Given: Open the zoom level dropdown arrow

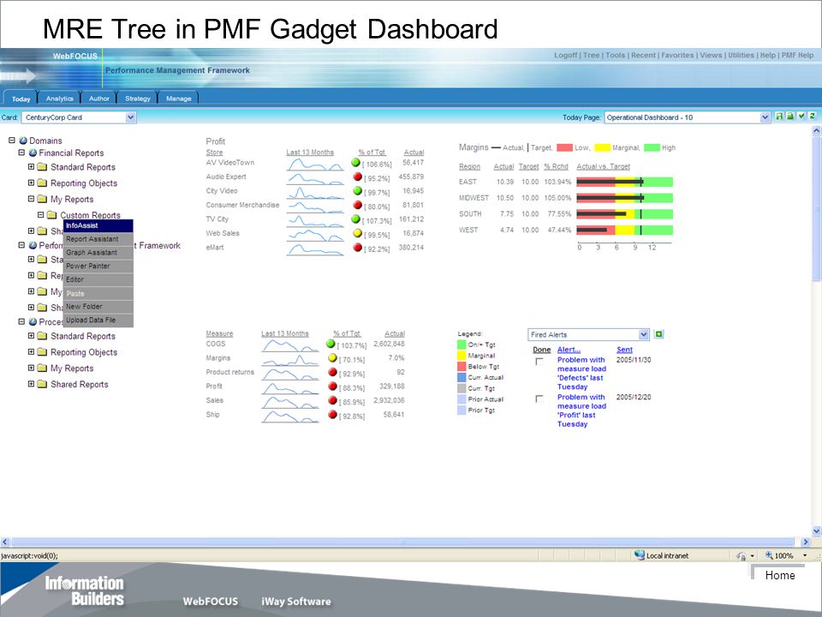Looking at the screenshot, I should (x=805, y=555).
